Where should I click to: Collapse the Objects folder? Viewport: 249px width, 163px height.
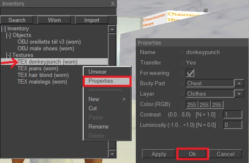click(x=8, y=35)
